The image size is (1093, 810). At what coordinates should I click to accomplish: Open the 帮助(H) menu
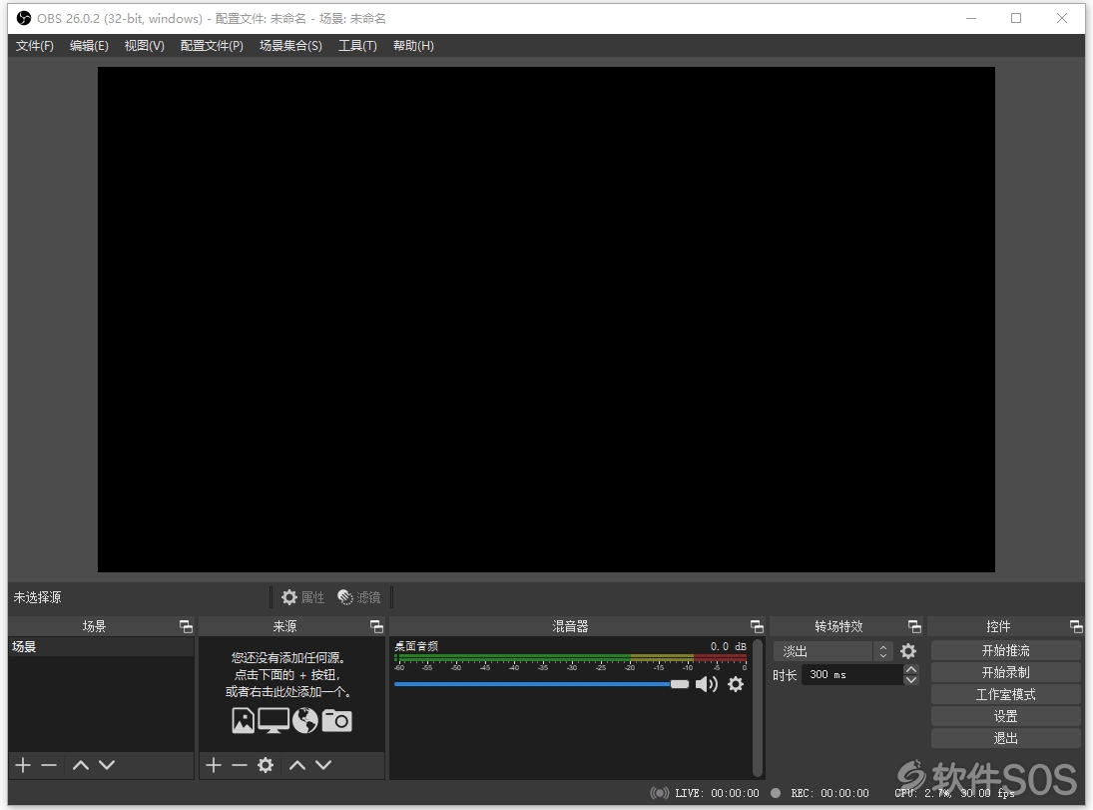tap(413, 45)
